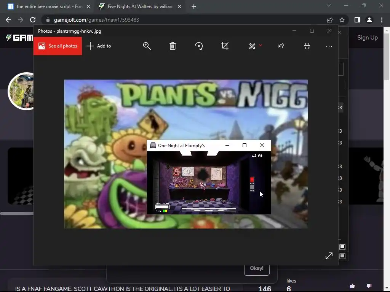The image size is (390, 292).
Task: Zoom in using the magnifier icon
Action: [147, 46]
